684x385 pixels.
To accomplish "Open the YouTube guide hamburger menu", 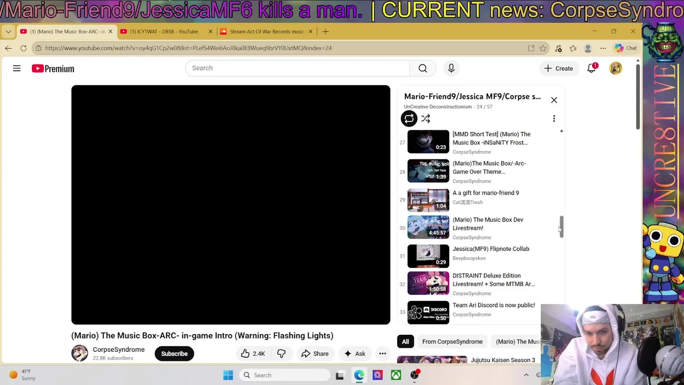I will pos(17,68).
